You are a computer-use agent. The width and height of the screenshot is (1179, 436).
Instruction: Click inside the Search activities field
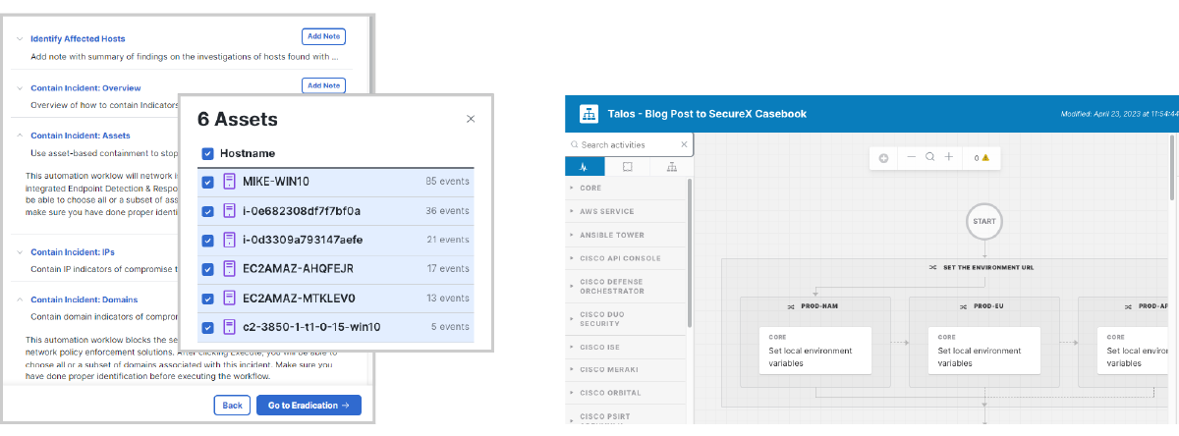click(x=630, y=144)
